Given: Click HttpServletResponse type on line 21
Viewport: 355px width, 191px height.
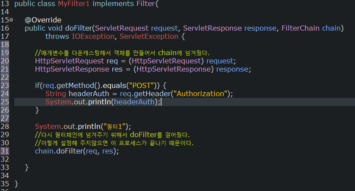Looking at the screenshot, I should click(72, 69).
